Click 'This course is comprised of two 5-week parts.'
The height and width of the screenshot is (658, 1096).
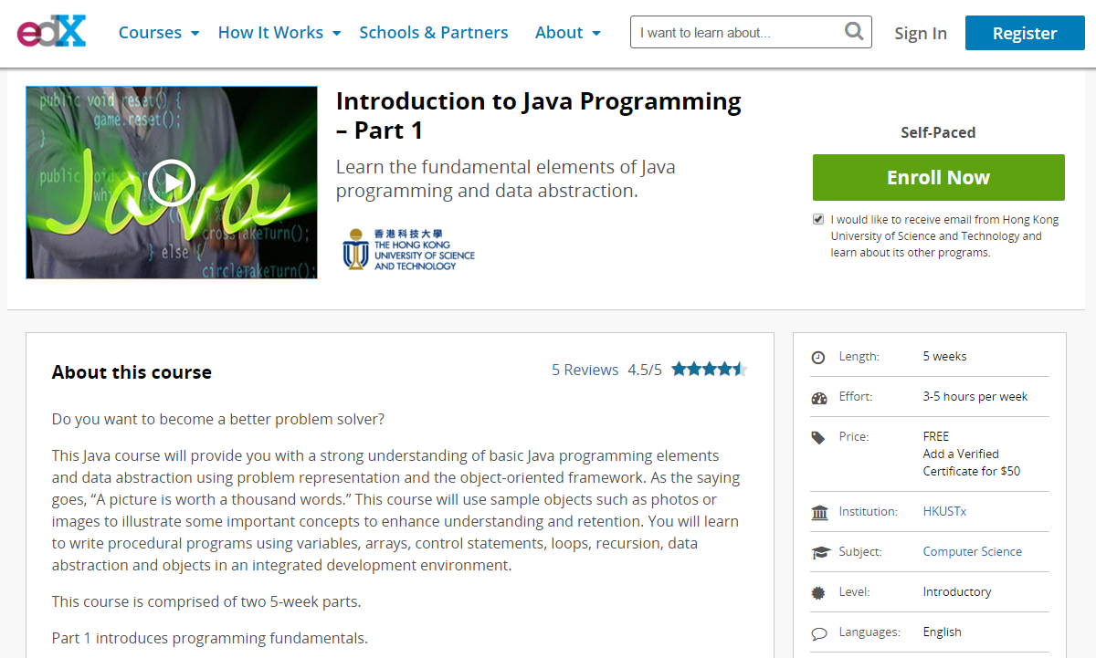pos(206,602)
